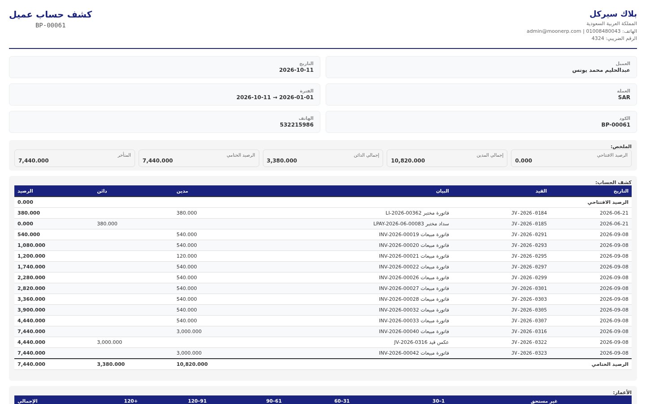Click sales invoice INV-2026-00019 description
This screenshot has height=404, width=646.
point(414,235)
